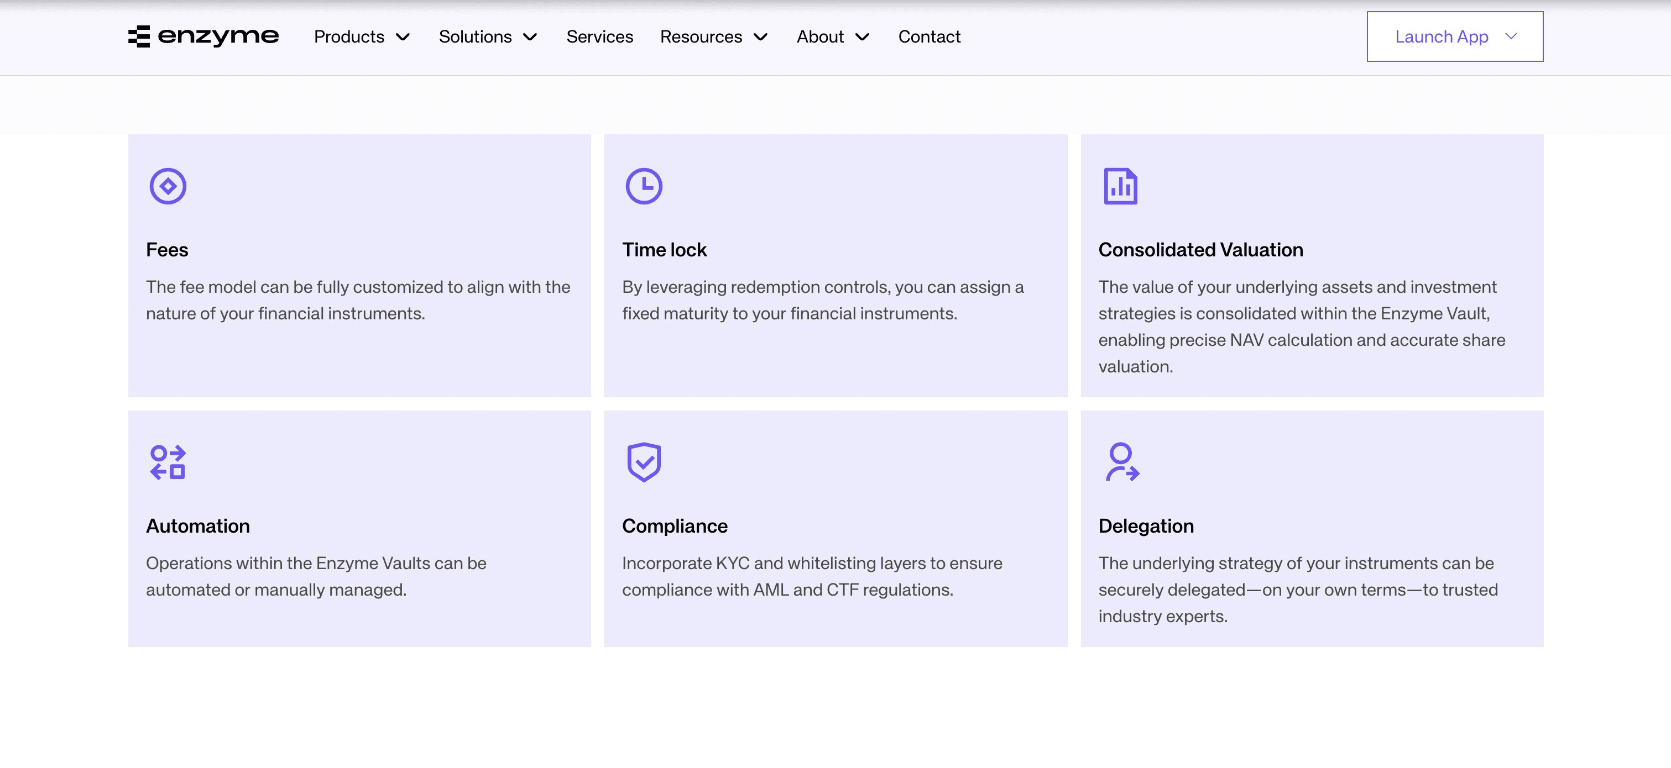Click the Fees diamond-circle icon
The height and width of the screenshot is (768, 1671).
[168, 186]
